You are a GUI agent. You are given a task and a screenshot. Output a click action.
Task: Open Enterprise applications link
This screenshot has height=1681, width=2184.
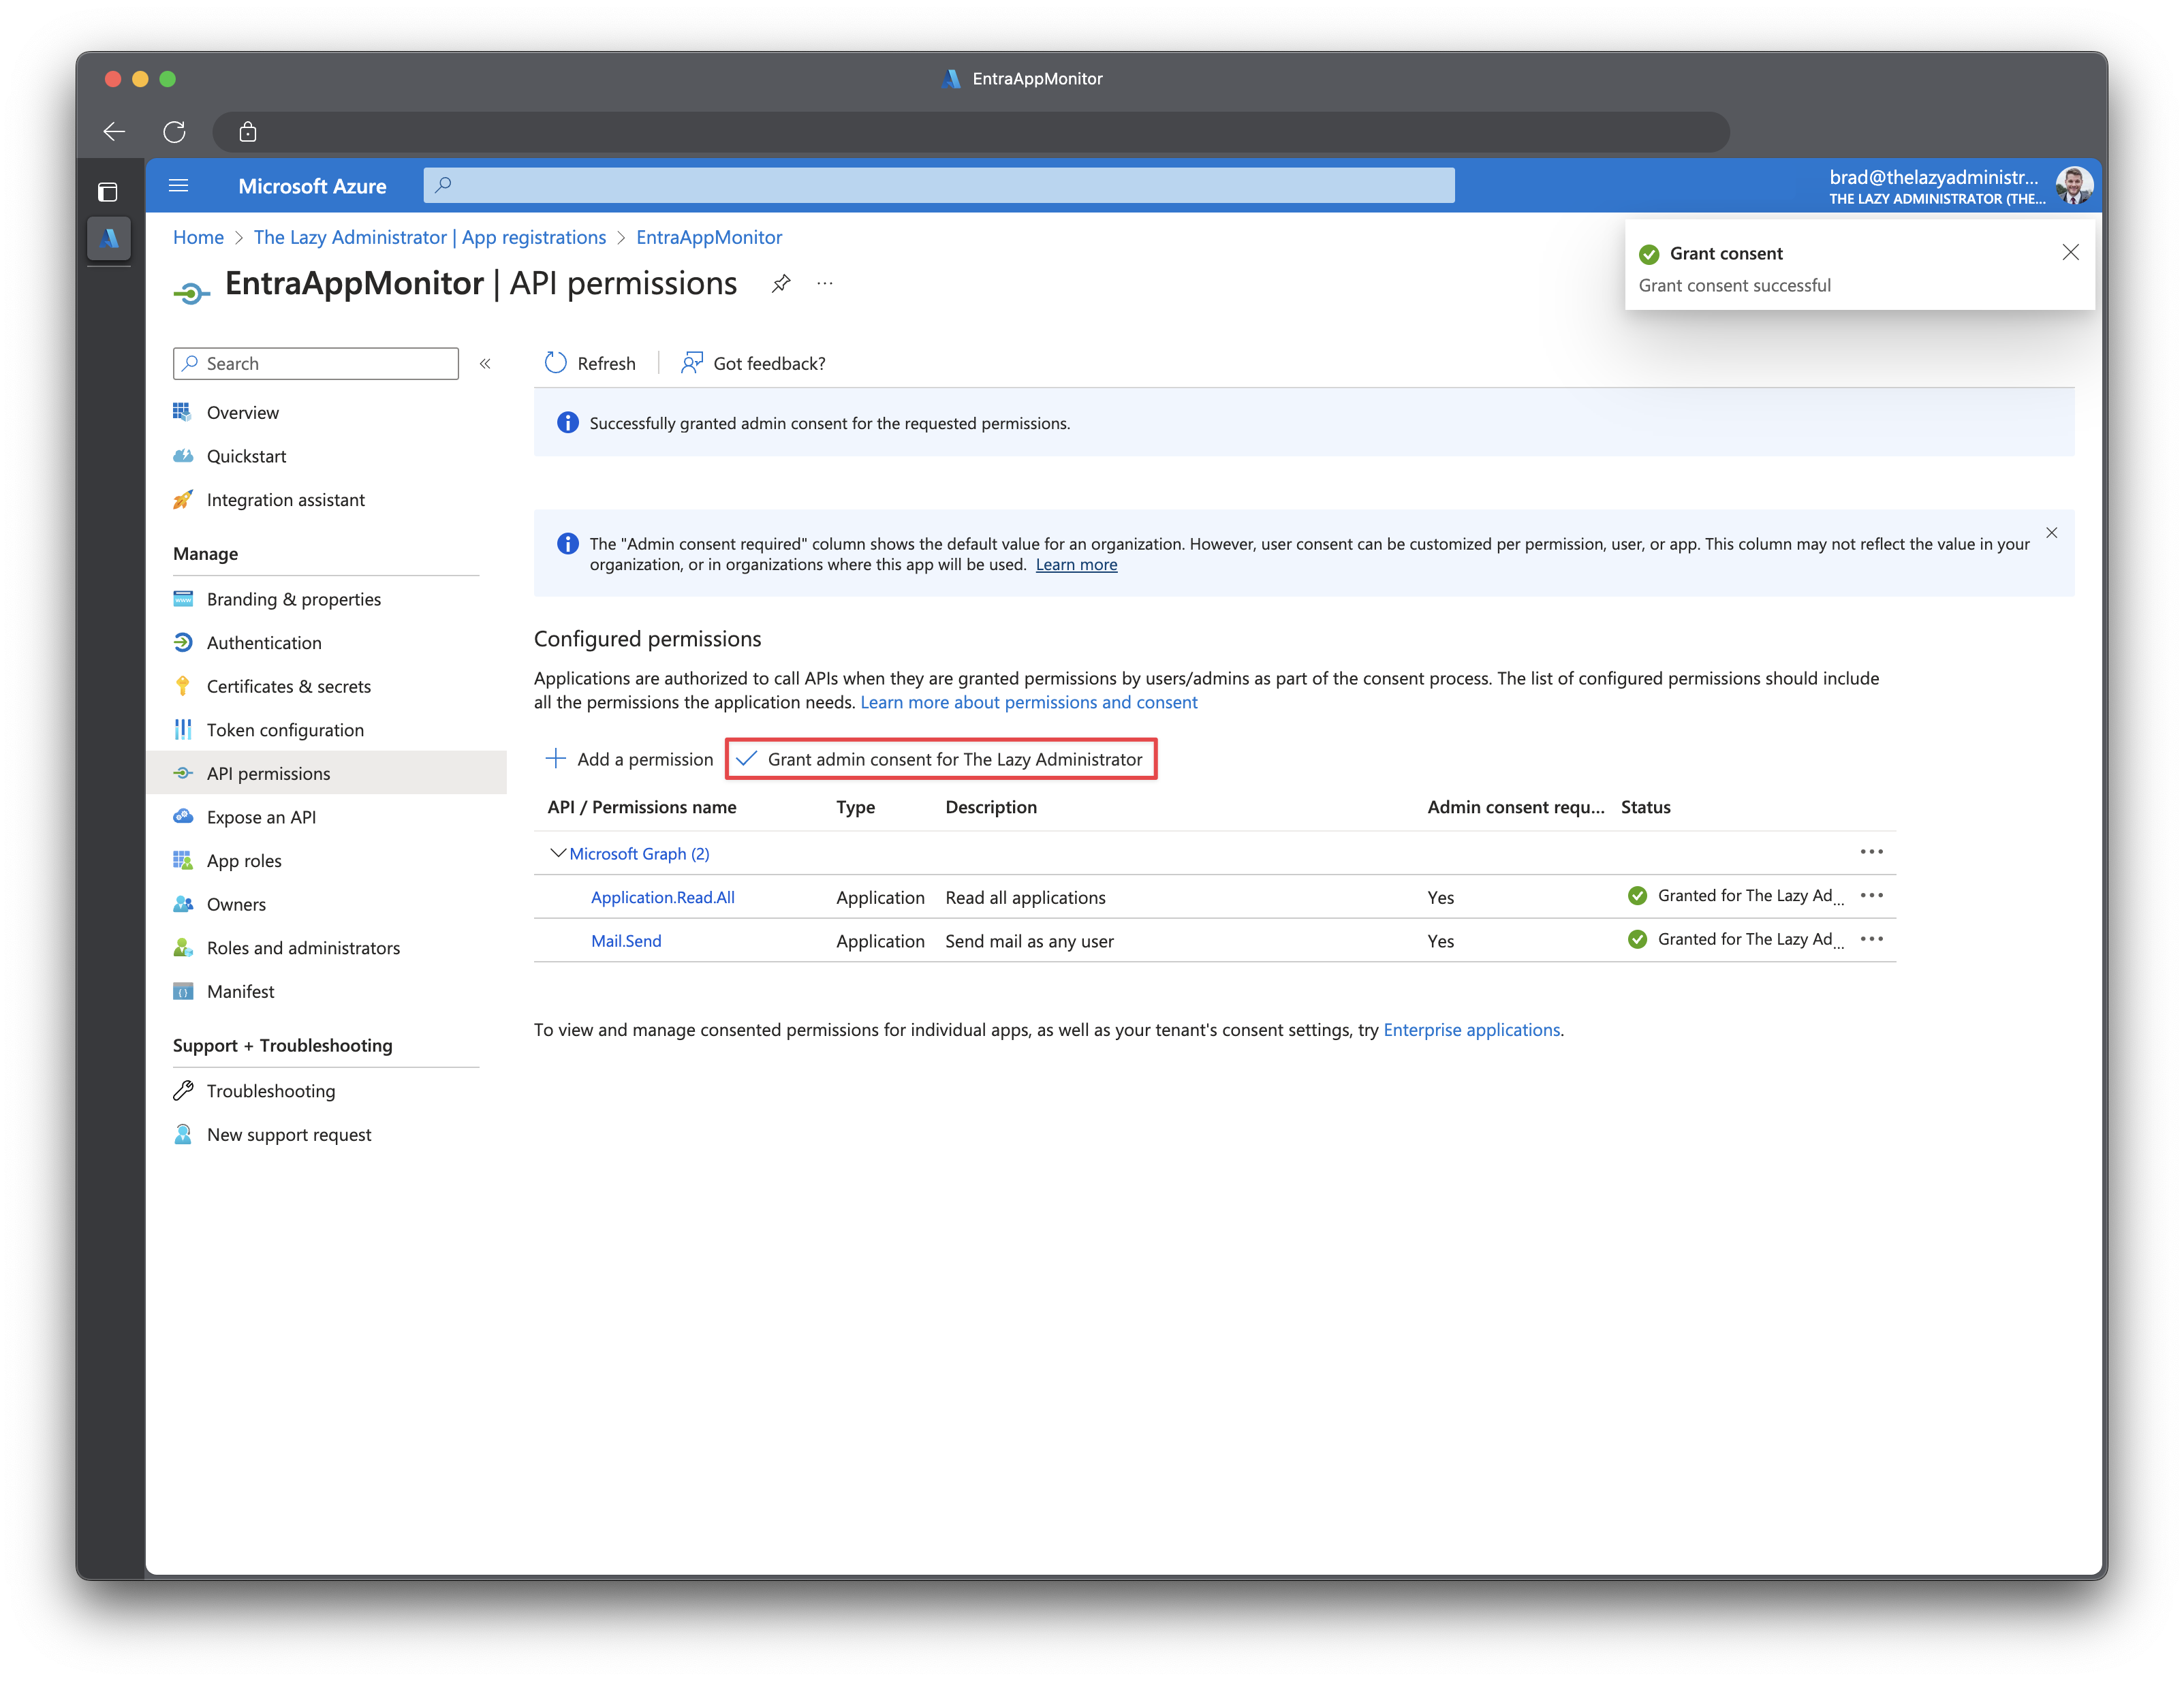click(x=1471, y=1029)
